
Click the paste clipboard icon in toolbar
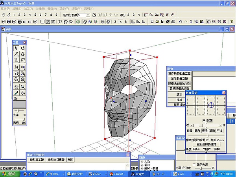coord(202,22)
